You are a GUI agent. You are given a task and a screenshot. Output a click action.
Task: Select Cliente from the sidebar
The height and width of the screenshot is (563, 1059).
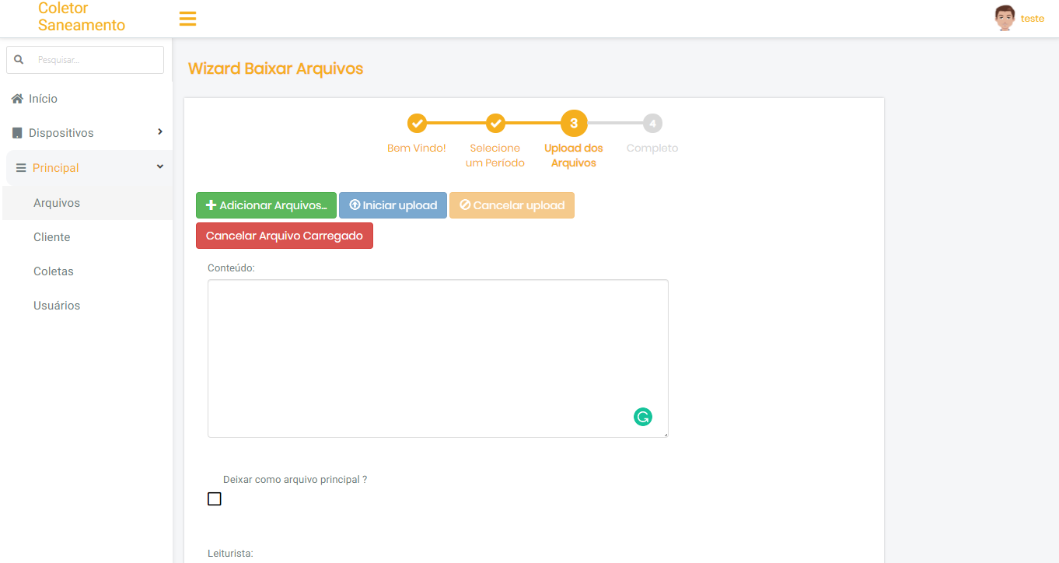pos(52,237)
